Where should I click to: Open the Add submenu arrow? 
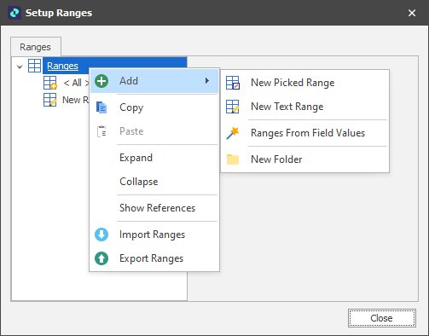pos(207,81)
